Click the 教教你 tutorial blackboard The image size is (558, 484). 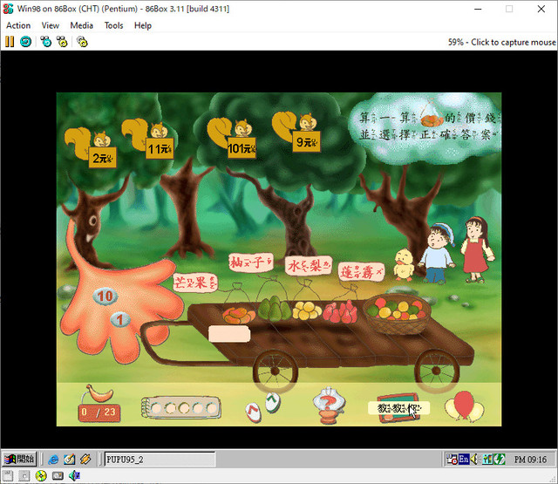[398, 408]
